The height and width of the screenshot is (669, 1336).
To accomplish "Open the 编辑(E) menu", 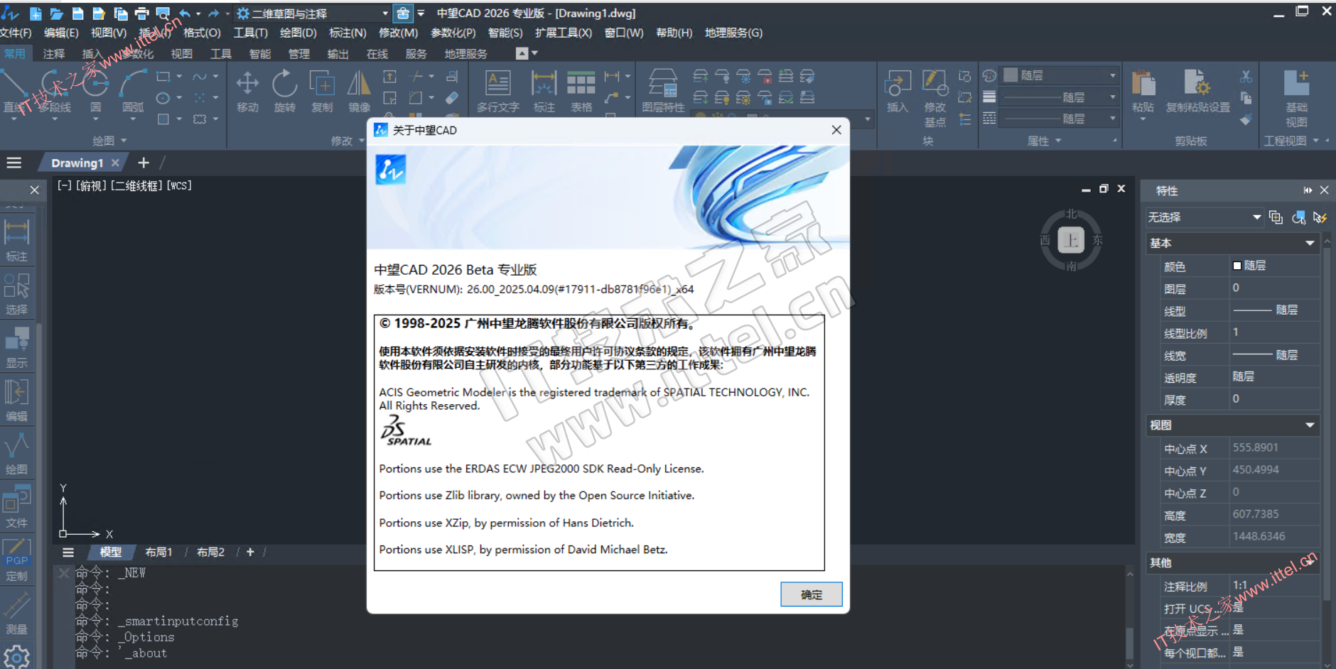I will [x=61, y=33].
